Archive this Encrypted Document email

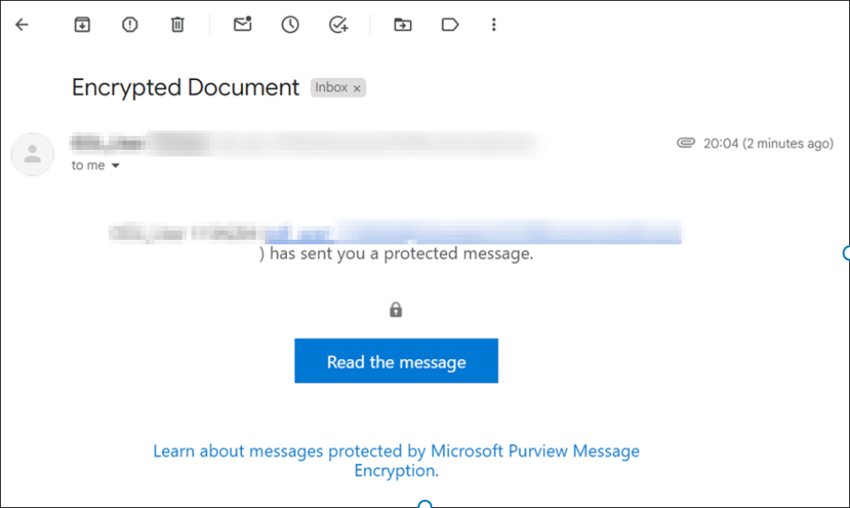click(x=82, y=25)
